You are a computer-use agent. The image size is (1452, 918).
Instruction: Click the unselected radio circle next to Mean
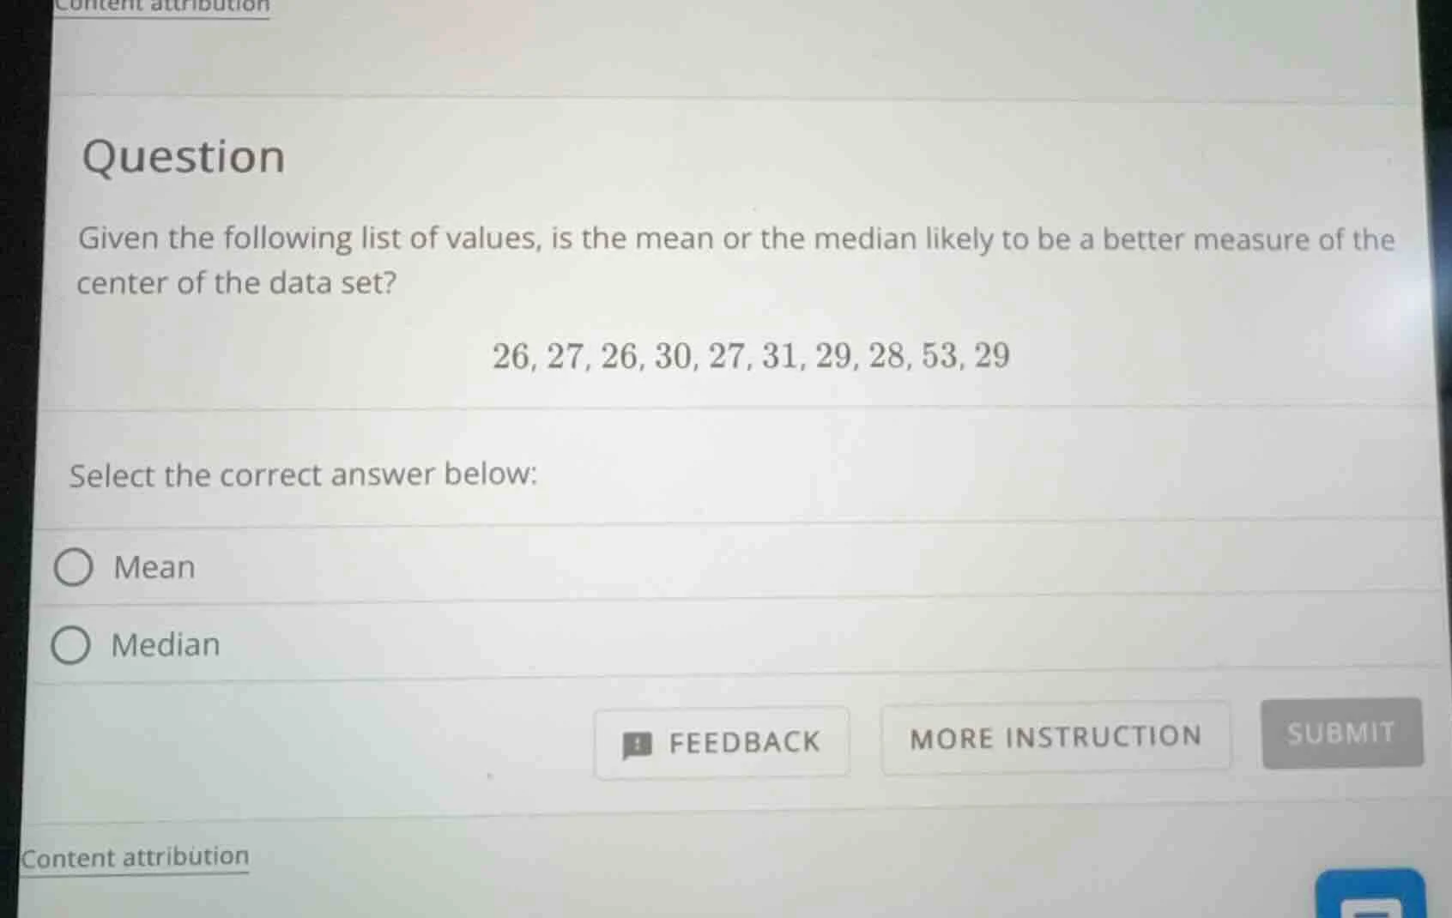pyautogui.click(x=75, y=566)
